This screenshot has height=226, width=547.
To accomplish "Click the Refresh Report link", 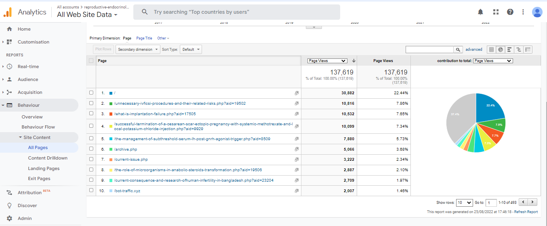I will (x=526, y=212).
